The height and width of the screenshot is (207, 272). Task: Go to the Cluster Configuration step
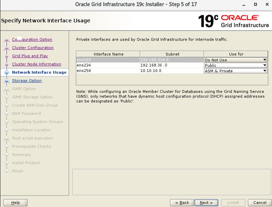point(33,48)
